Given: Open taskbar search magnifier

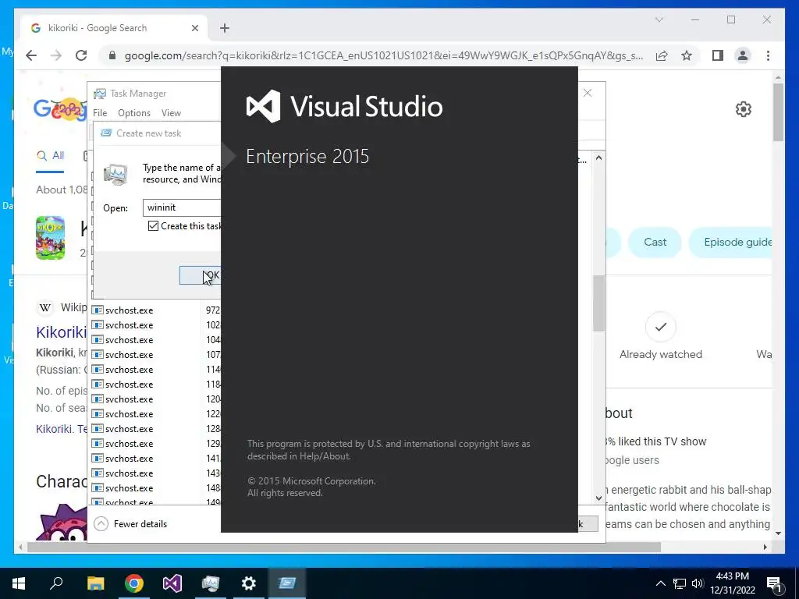Looking at the screenshot, I should point(56,583).
